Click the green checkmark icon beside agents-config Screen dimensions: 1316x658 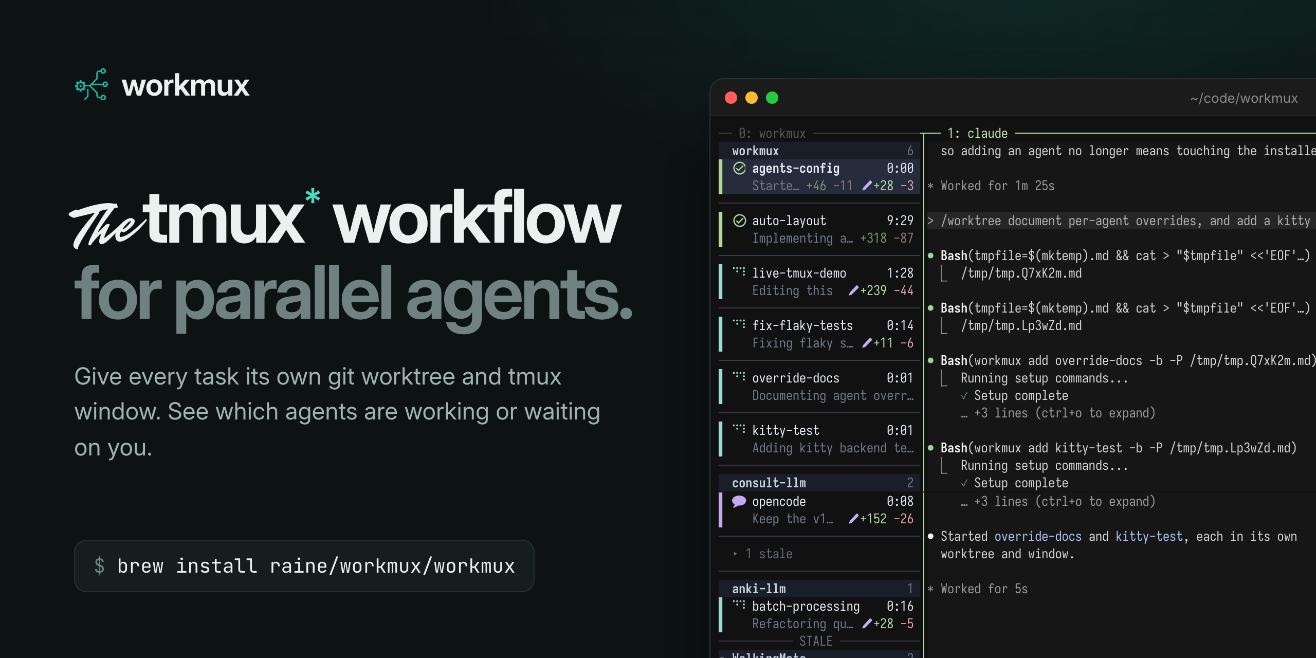click(x=739, y=168)
